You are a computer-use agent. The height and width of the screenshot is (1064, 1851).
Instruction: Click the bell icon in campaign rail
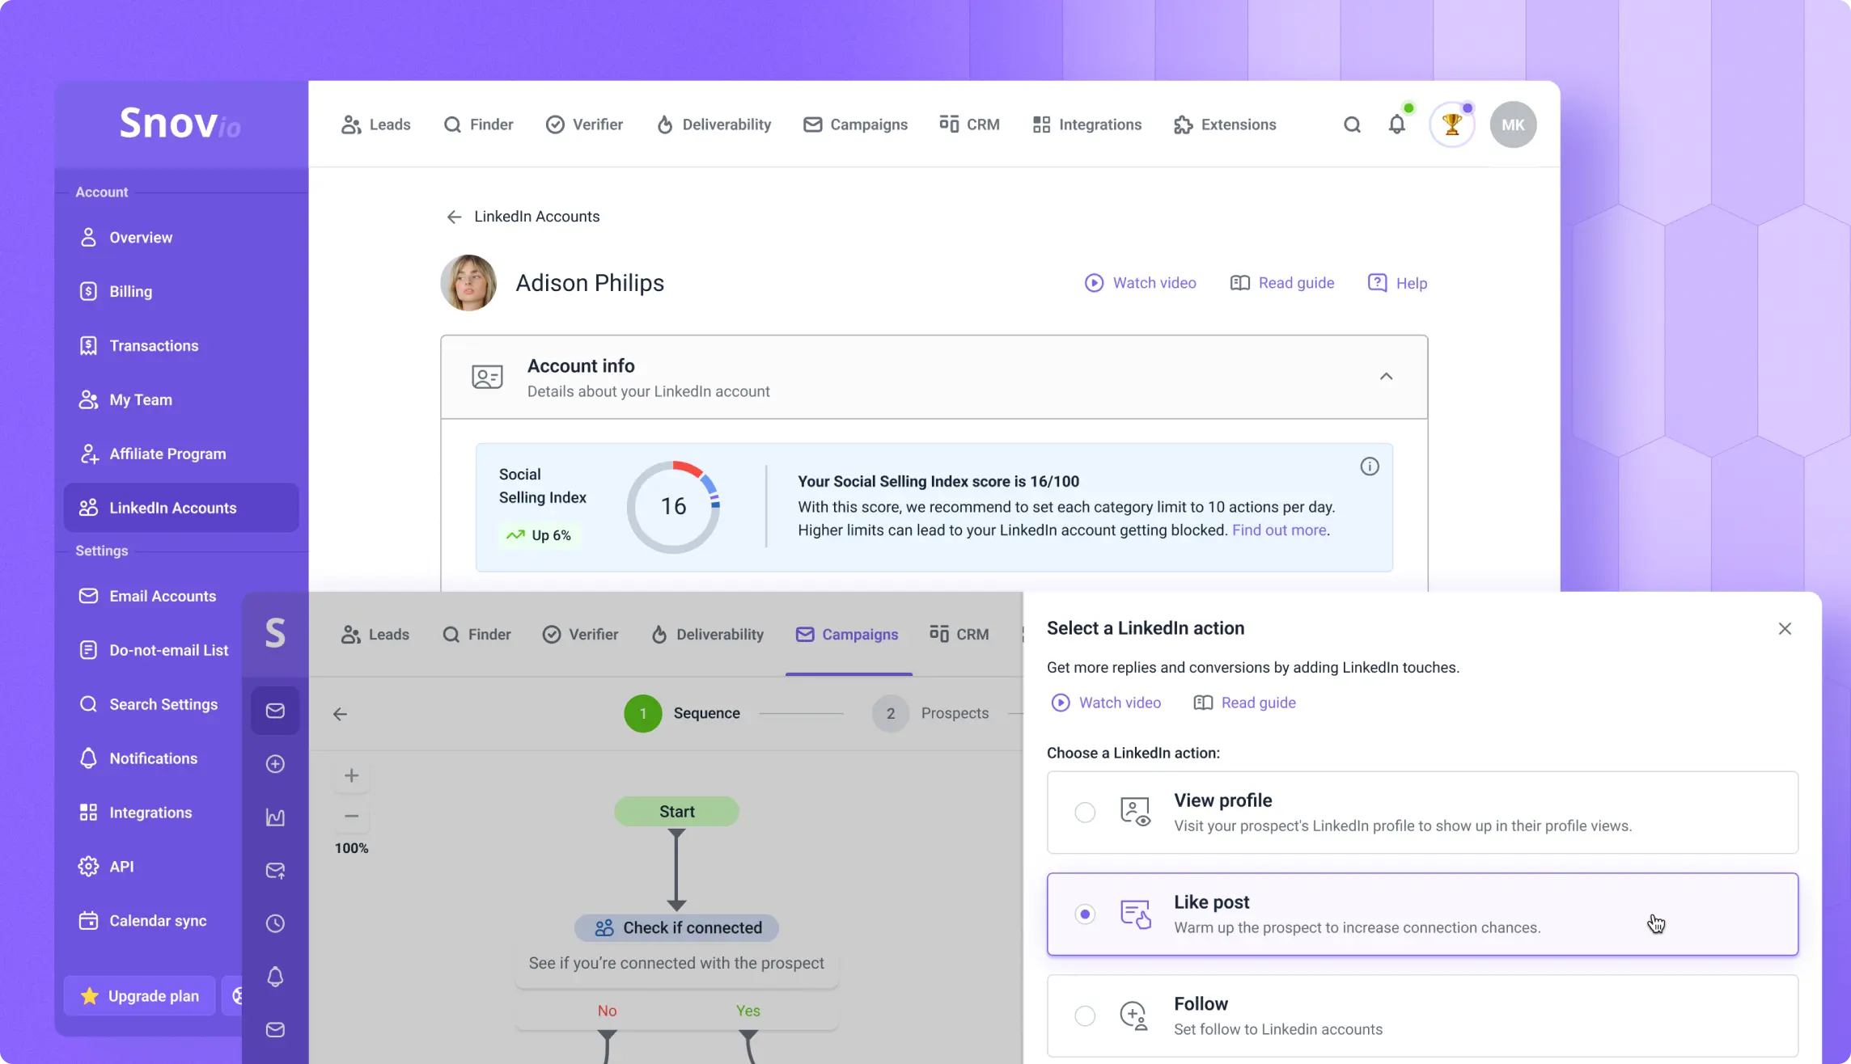pyautogui.click(x=275, y=977)
